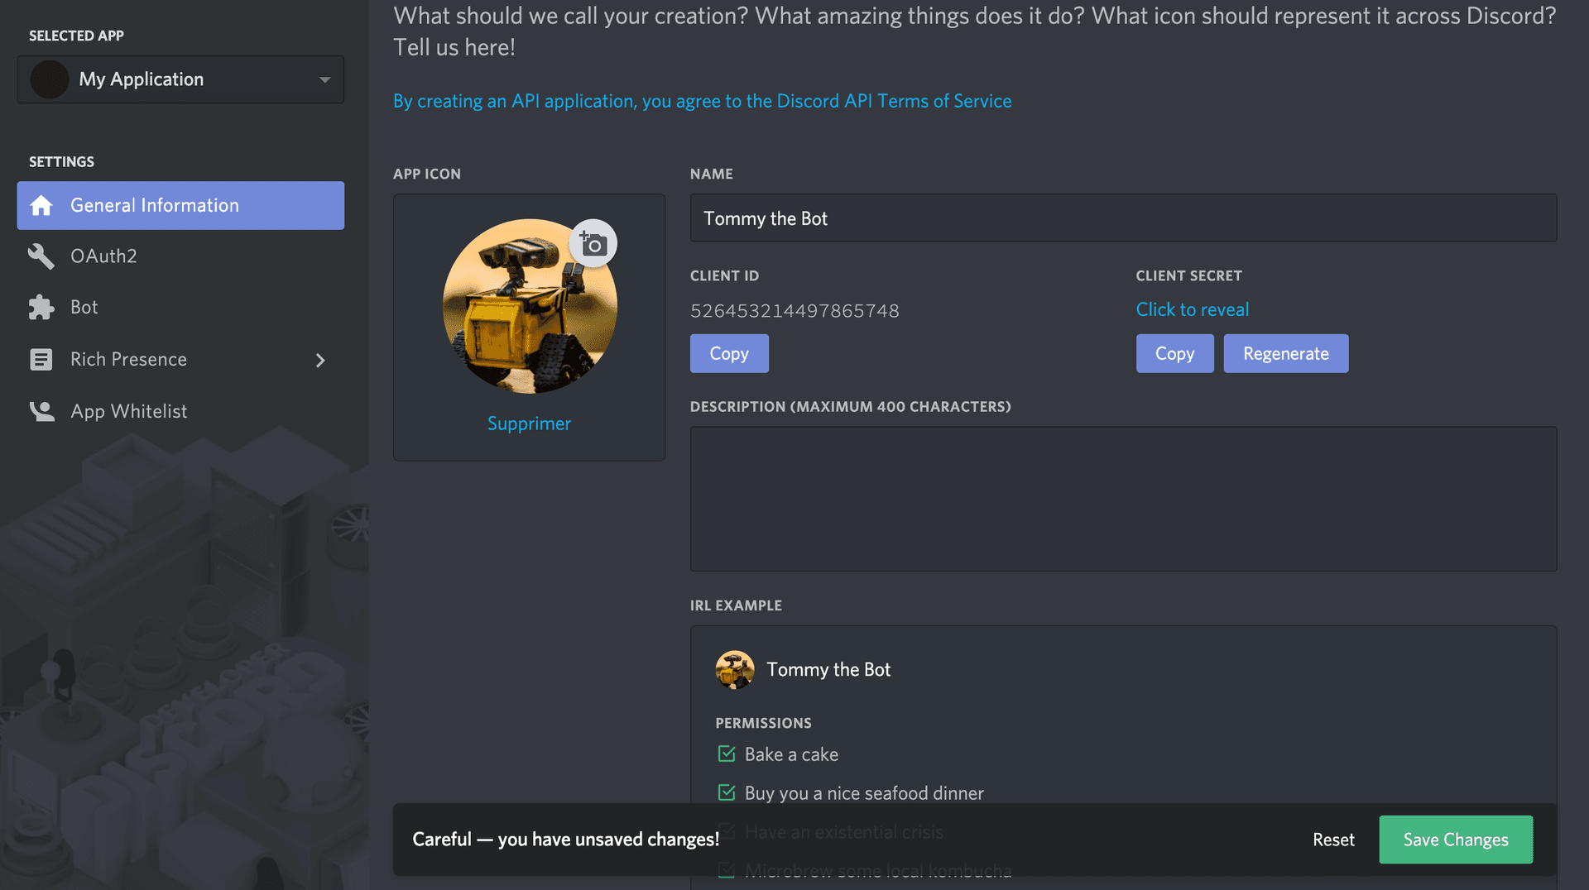Click the Supprimer link under app icon
The height and width of the screenshot is (890, 1589).
[x=529, y=423]
